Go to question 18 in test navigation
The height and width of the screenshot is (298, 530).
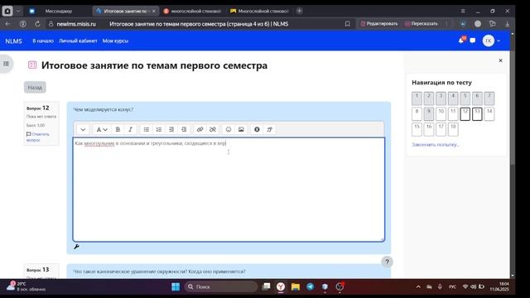(x=453, y=129)
